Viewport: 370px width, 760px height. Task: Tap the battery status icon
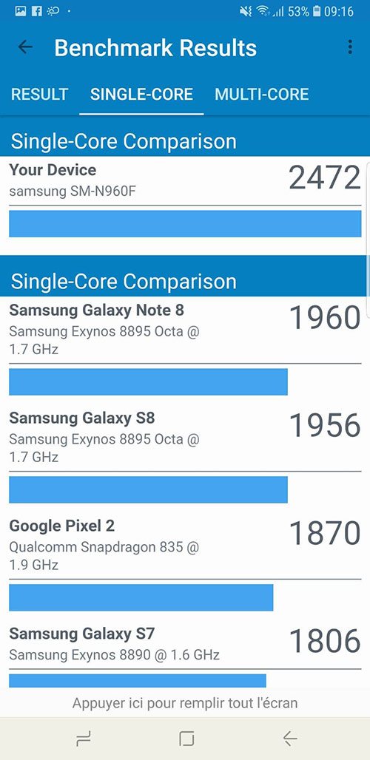(317, 11)
